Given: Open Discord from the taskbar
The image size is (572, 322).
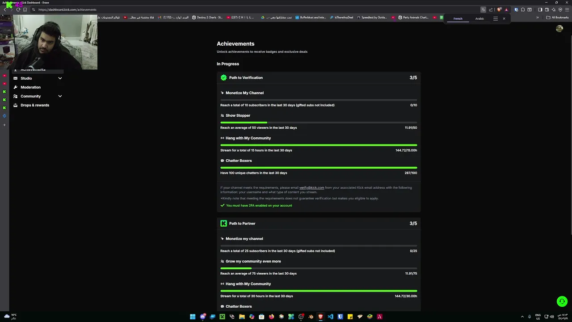Looking at the screenshot, I should click(202, 317).
